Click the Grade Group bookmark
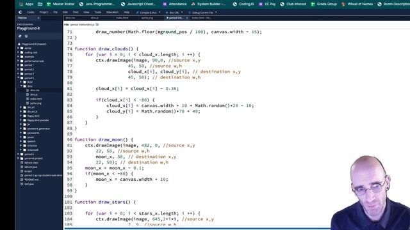410x230 pixels. pos(324,4)
